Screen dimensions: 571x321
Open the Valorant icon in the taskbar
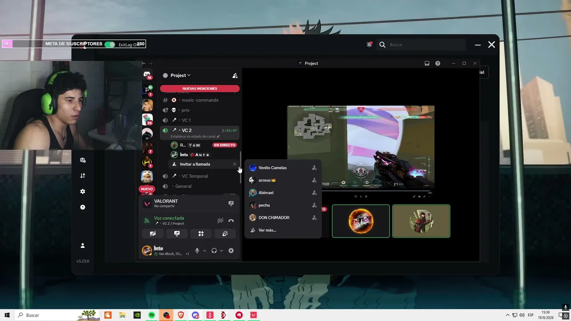point(254,315)
